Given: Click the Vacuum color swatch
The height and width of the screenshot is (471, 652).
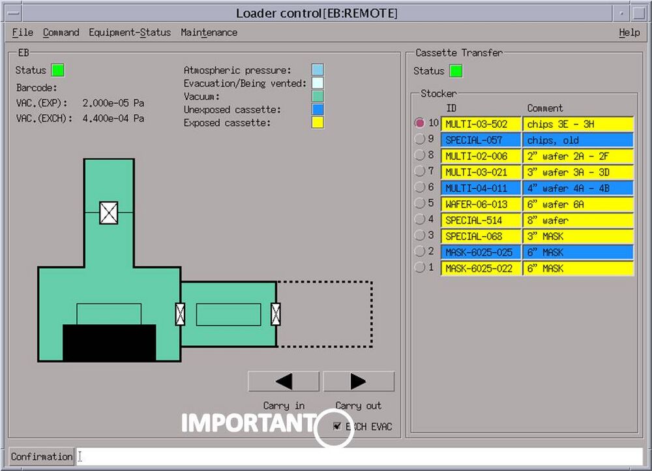Looking at the screenshot, I should point(317,96).
